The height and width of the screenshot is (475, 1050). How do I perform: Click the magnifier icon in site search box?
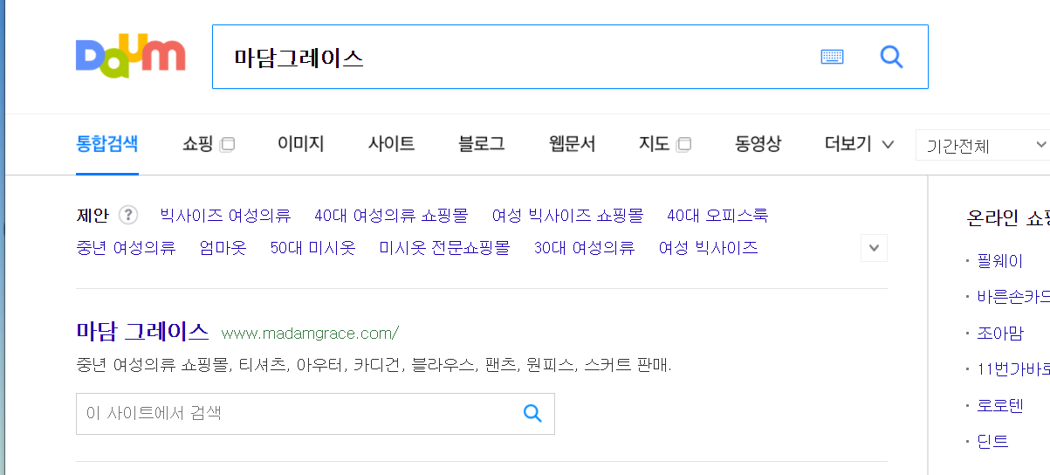pyautogui.click(x=532, y=413)
